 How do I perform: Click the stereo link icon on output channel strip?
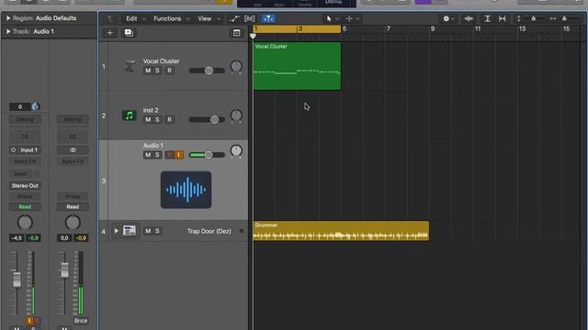pyautogui.click(x=73, y=150)
